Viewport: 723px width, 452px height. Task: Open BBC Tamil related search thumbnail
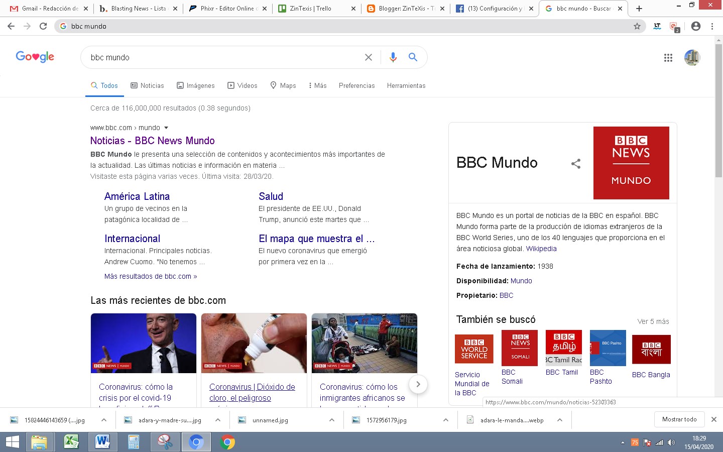coord(563,347)
